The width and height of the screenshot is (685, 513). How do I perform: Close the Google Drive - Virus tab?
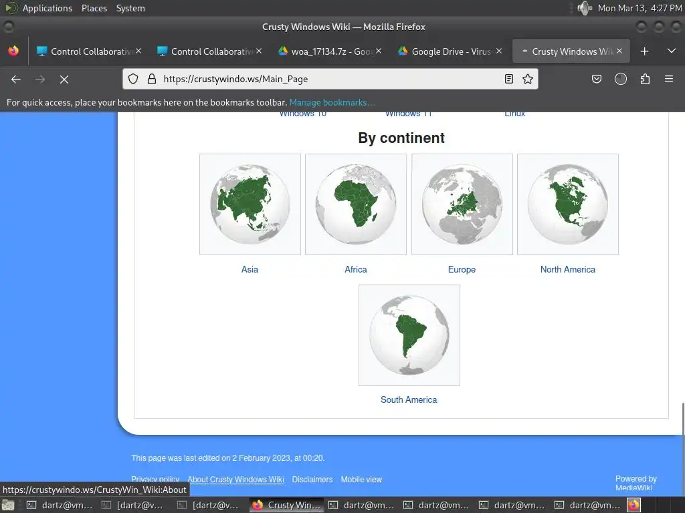pyautogui.click(x=499, y=51)
